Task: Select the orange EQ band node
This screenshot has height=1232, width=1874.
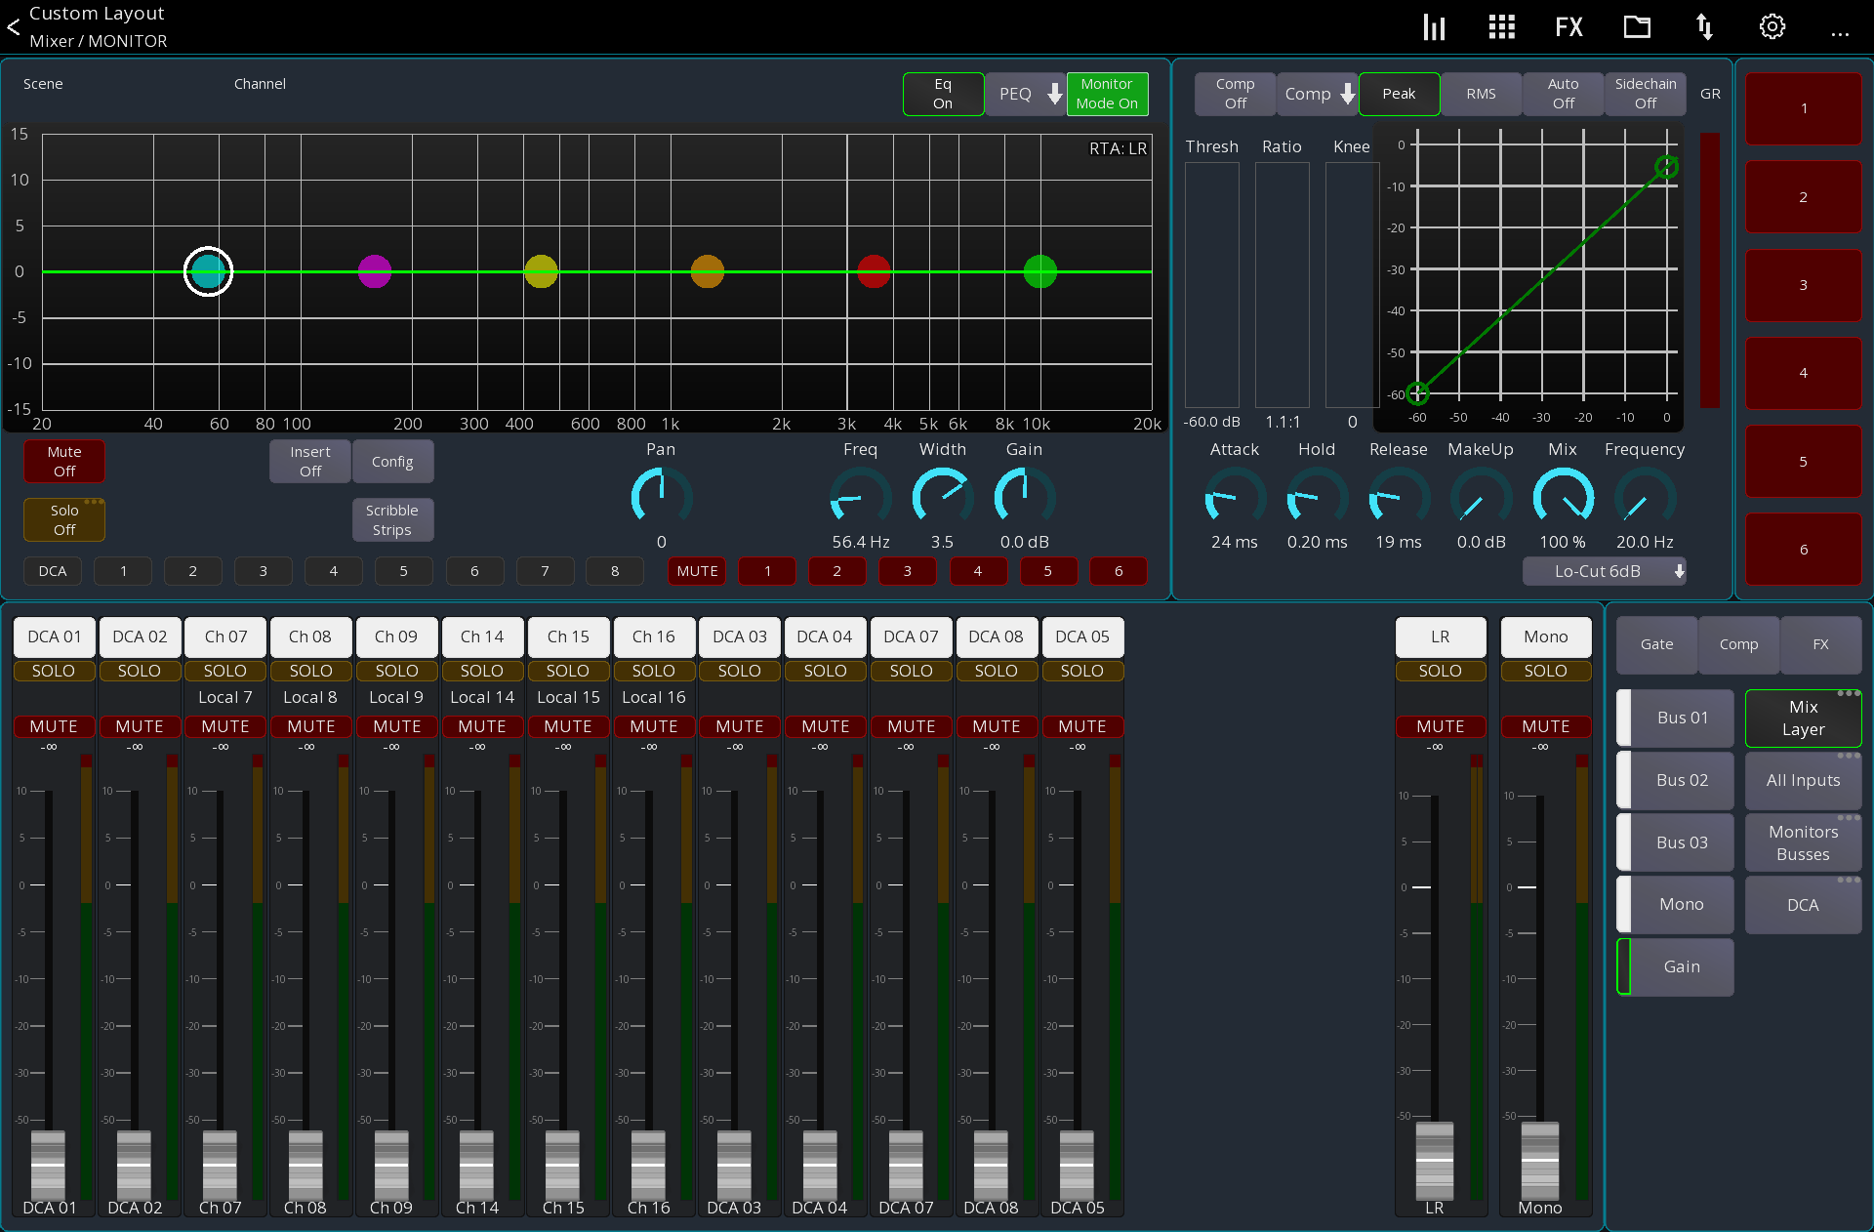Action: [708, 271]
